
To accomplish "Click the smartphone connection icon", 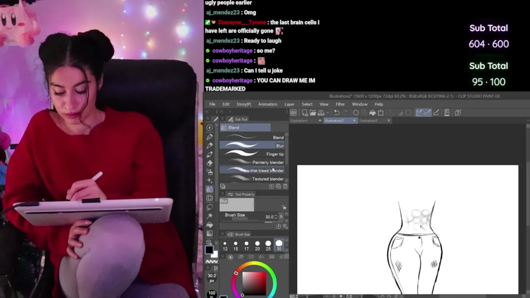I will [447, 113].
